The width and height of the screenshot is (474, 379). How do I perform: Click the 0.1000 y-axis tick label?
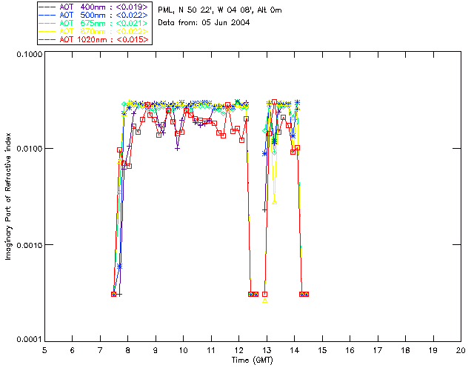[x=29, y=54]
